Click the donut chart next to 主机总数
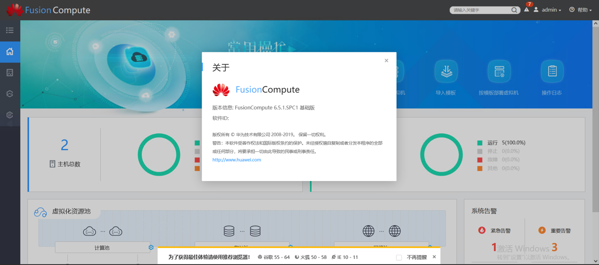The image size is (599, 265). 159,155
